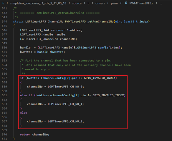Expand the chevron after the 'drivers' breadcrumb
Screen dimensions: 172x141
(108, 3)
